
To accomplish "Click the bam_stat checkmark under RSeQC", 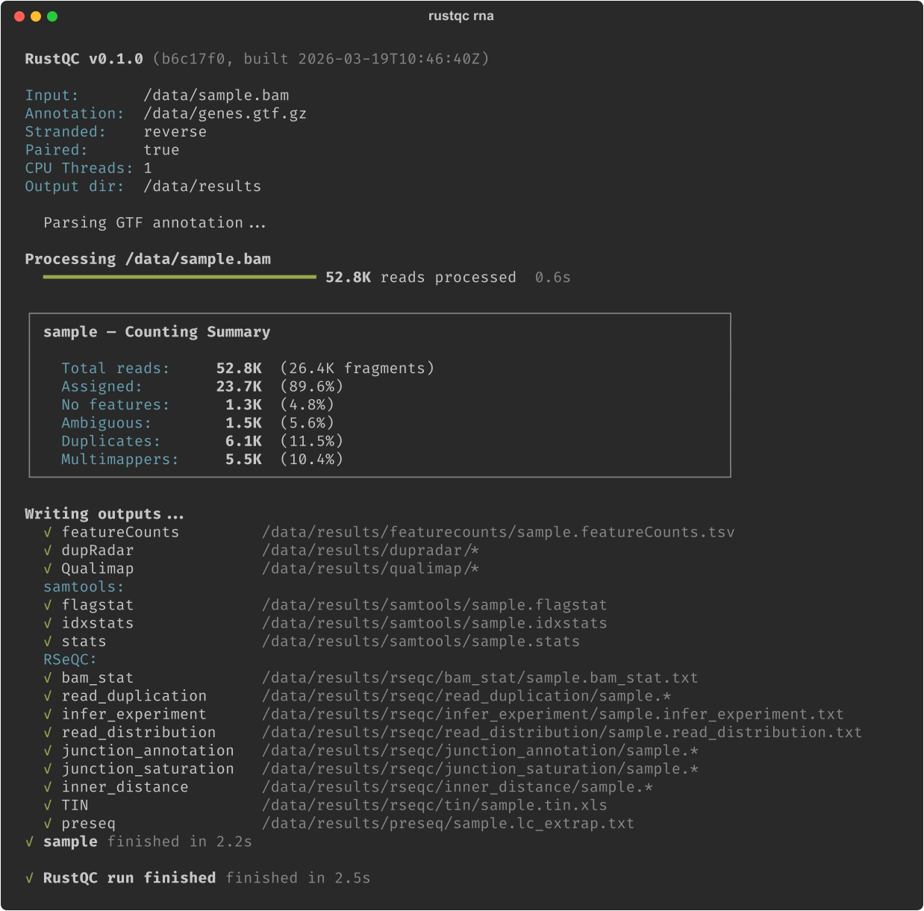I will [47, 677].
